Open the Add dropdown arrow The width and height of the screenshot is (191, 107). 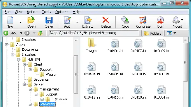77,22
